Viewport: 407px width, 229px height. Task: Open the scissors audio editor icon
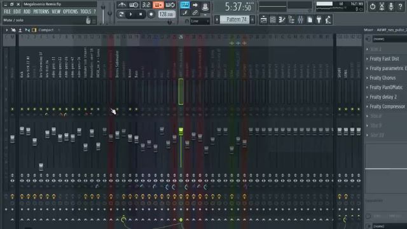tap(382, 7)
